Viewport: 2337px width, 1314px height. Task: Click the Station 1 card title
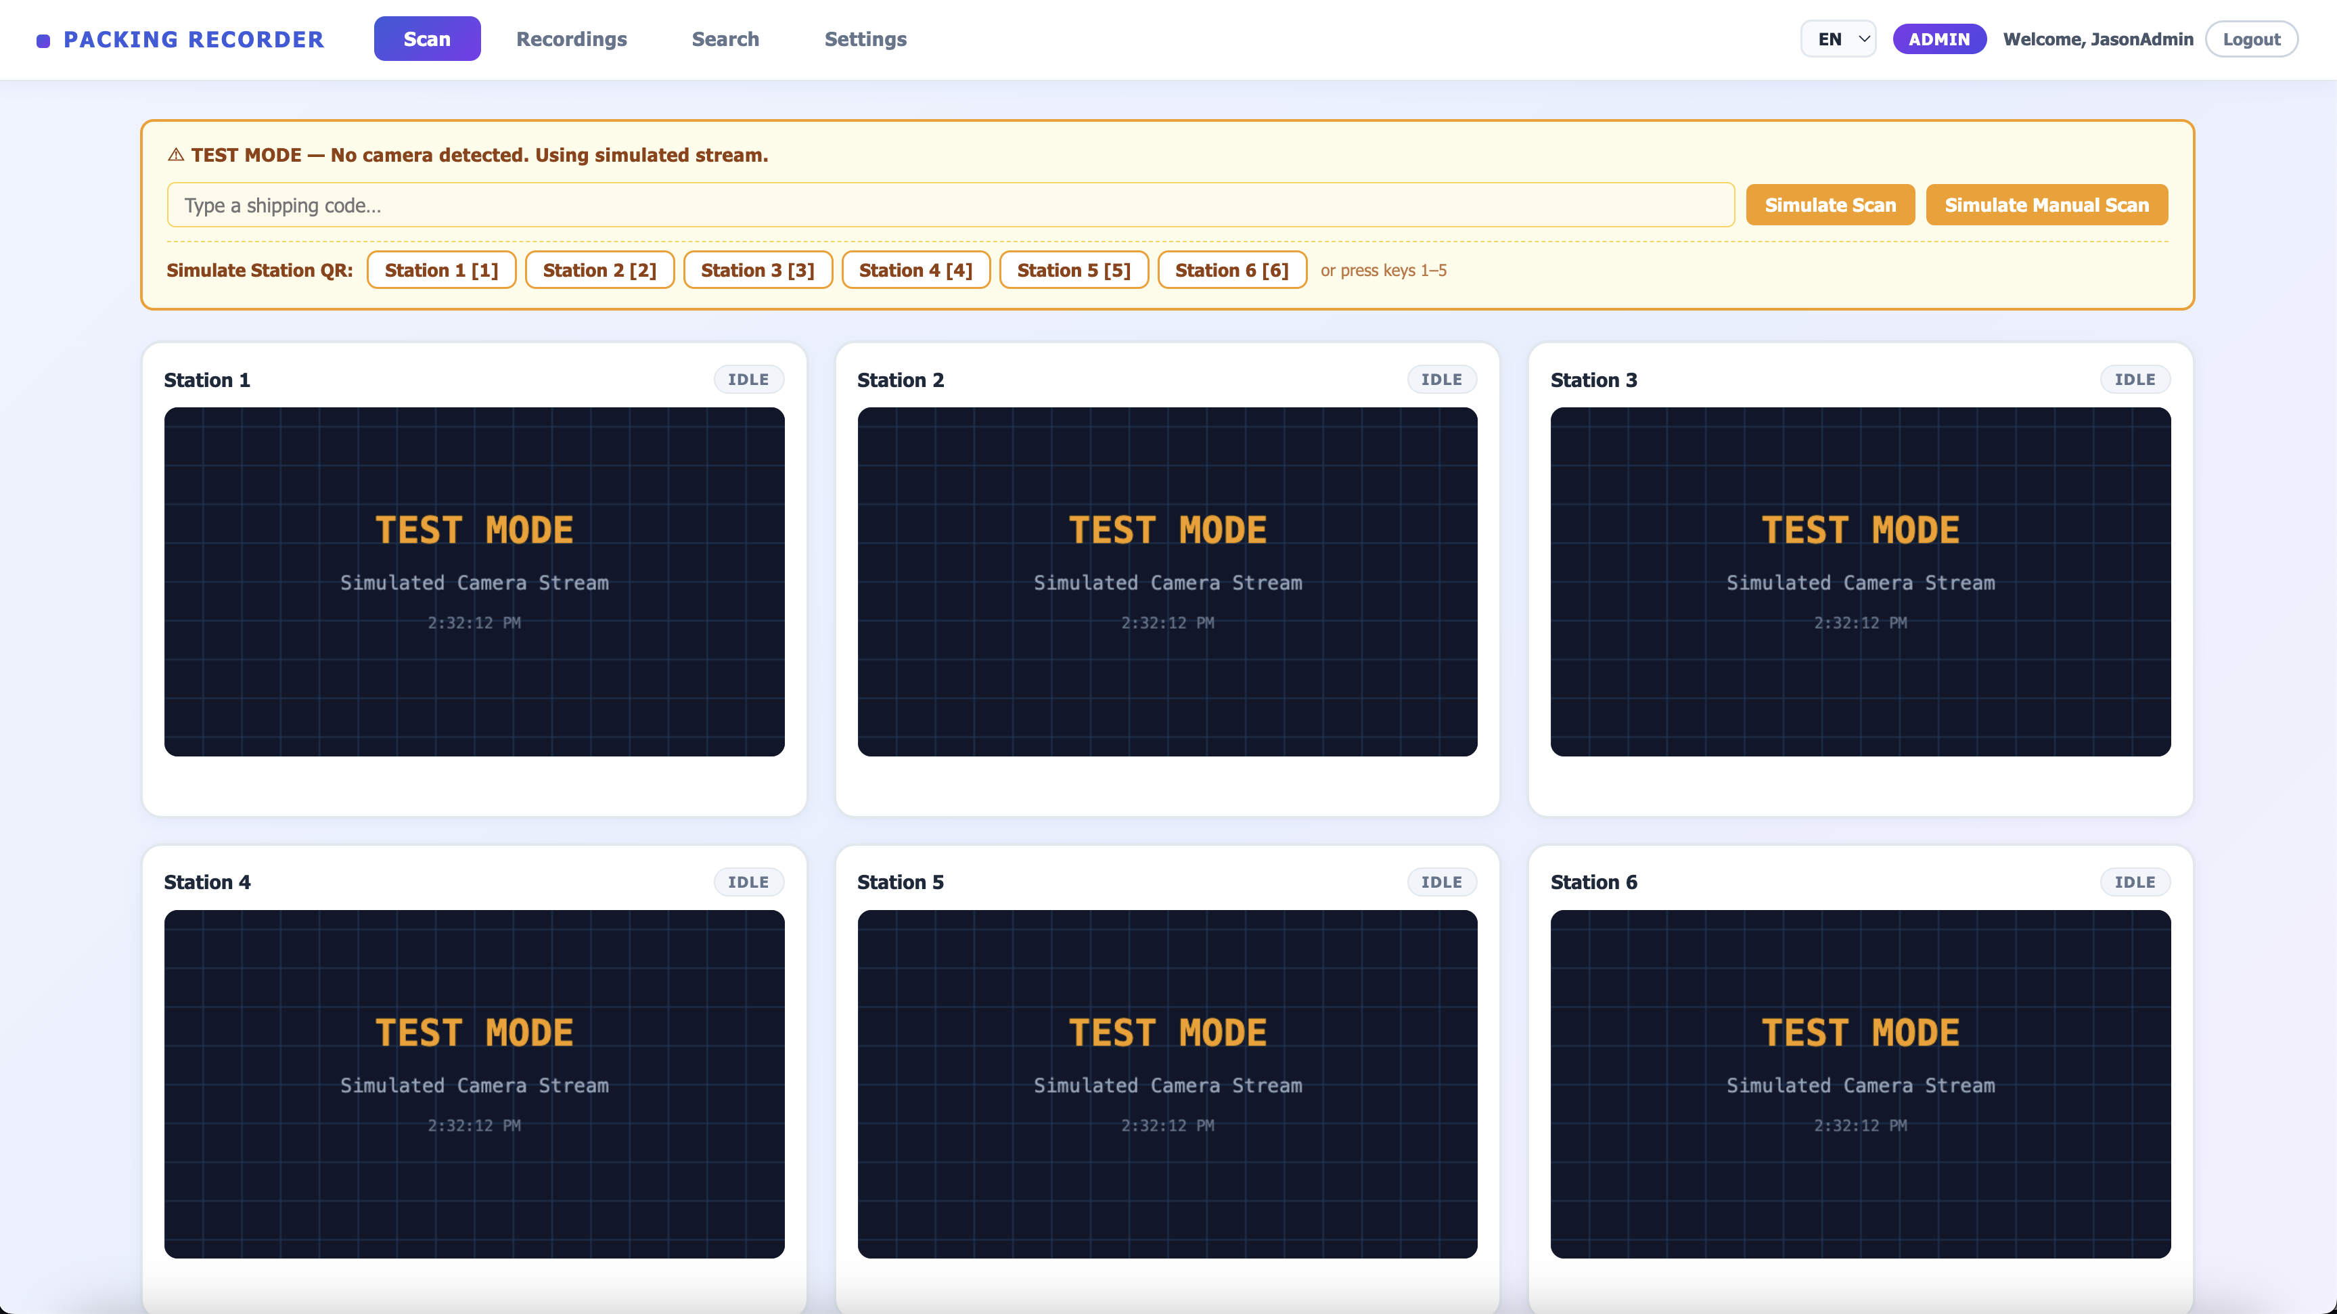(x=207, y=380)
